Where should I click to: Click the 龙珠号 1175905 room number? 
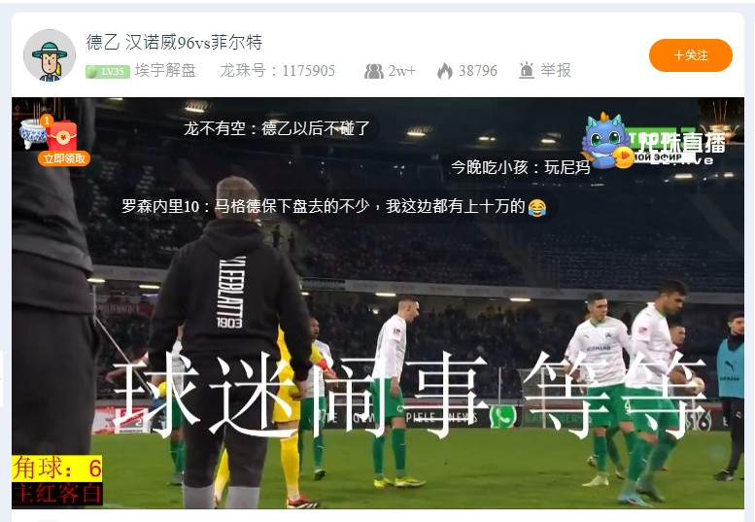coord(277,70)
